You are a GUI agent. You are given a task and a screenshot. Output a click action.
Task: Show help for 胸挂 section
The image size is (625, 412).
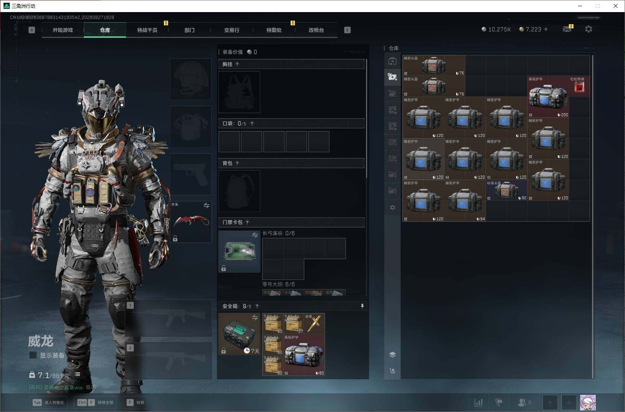(237, 64)
